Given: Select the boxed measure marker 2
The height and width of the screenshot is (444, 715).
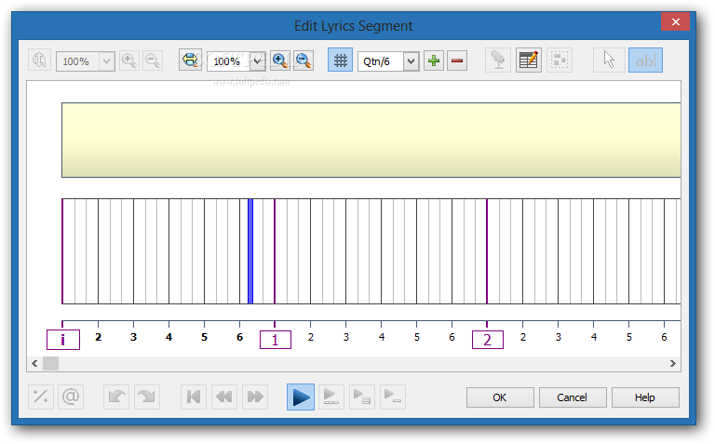Looking at the screenshot, I should point(488,340).
